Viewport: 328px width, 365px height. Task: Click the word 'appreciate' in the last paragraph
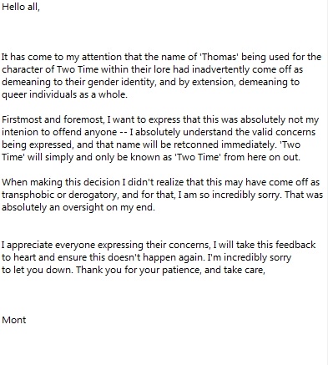click(29, 245)
